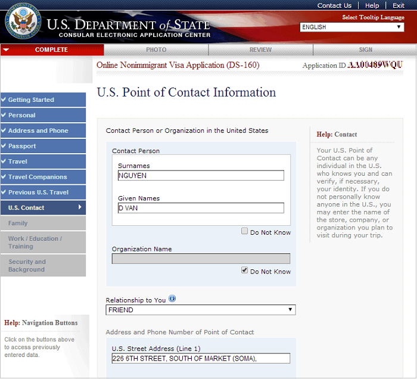Click the arrow icon on U.S. Contact
Image resolution: width=417 pixels, height=379 pixels.
coord(80,207)
